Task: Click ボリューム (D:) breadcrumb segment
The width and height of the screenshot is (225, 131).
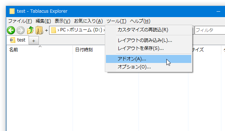Action: coord(86,30)
